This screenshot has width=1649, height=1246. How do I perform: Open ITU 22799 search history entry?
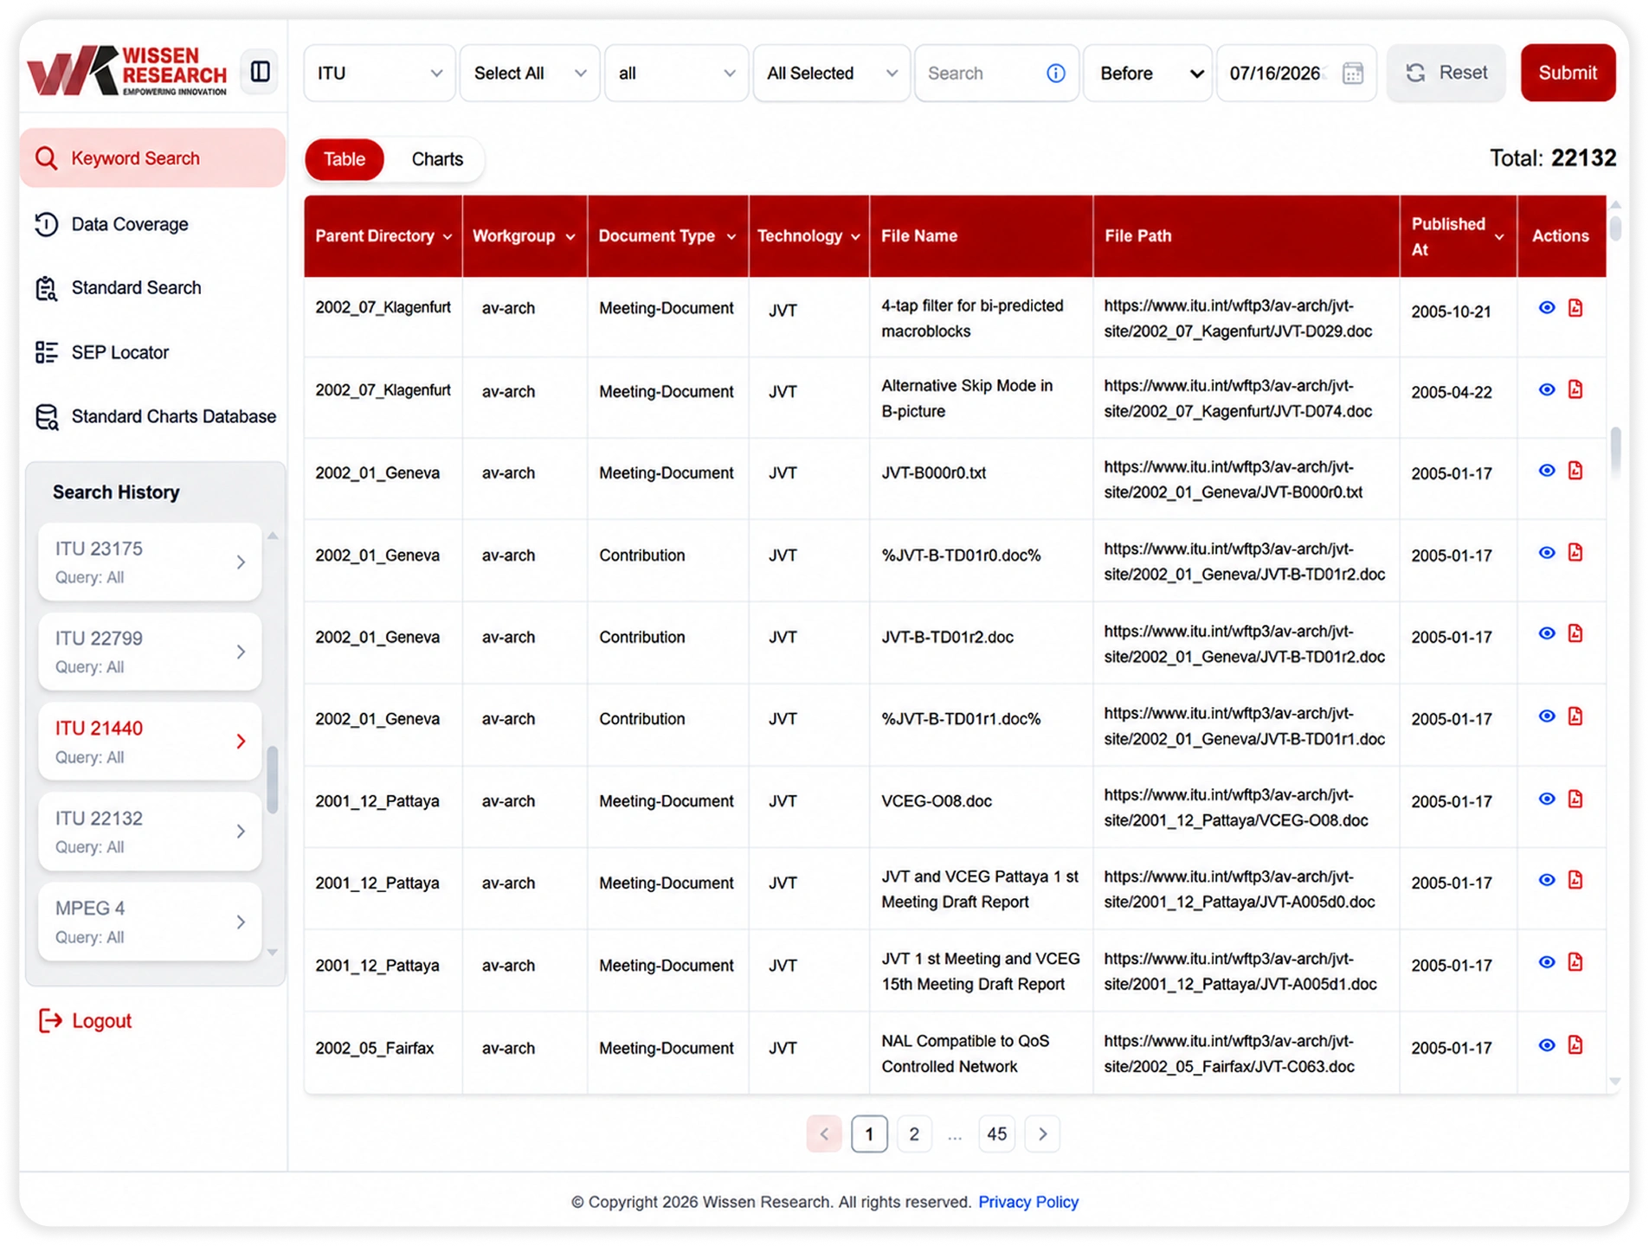[x=150, y=652]
